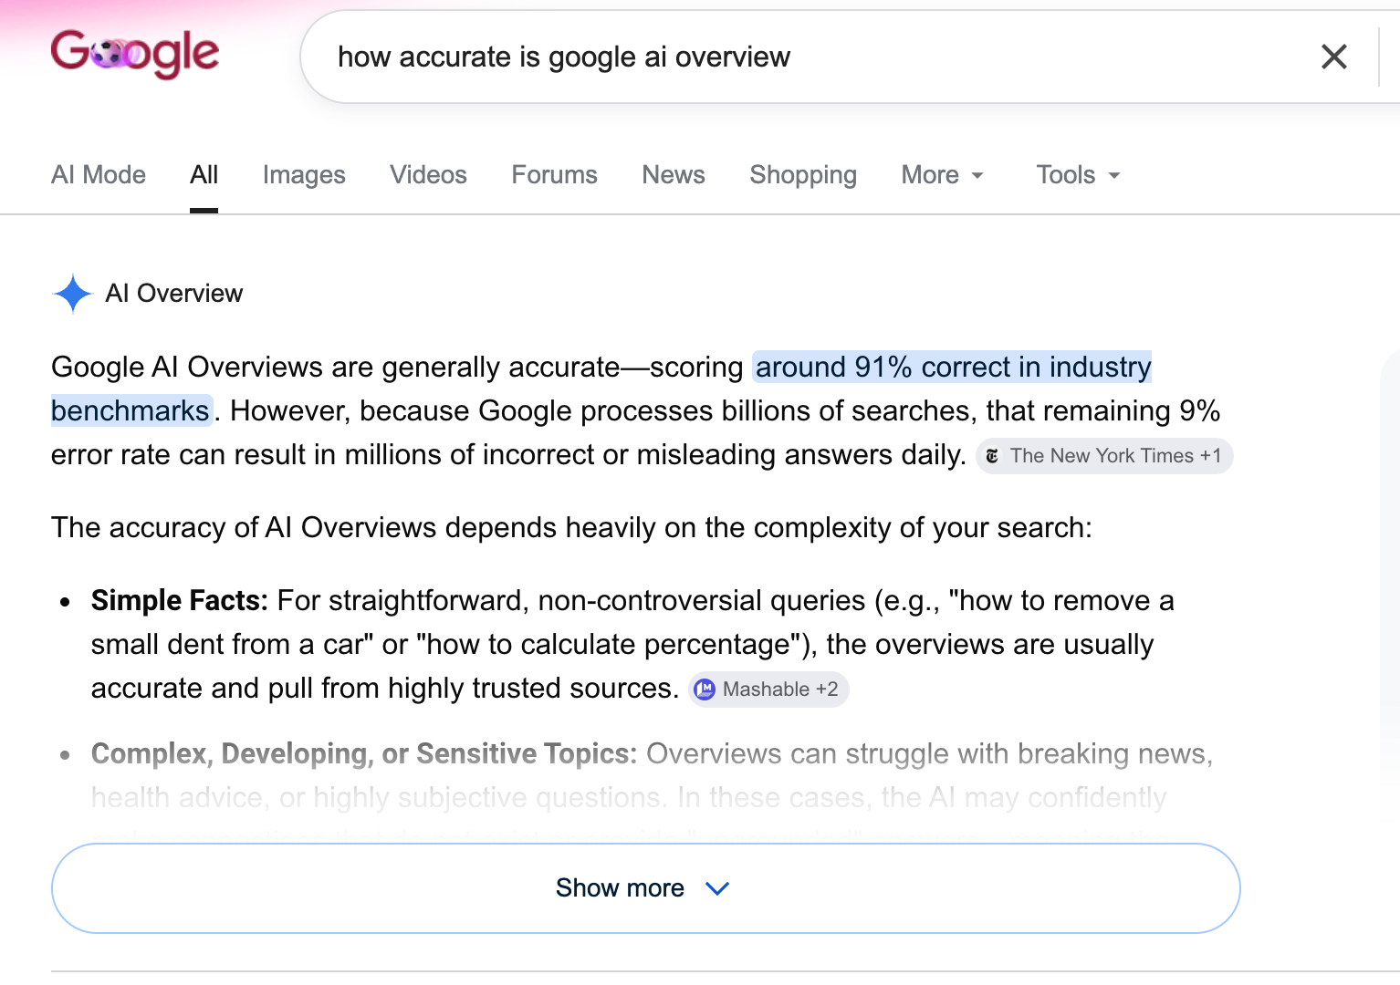Click the "Simple Facts:" bold heading
This screenshot has width=1400, height=985.
click(x=179, y=600)
